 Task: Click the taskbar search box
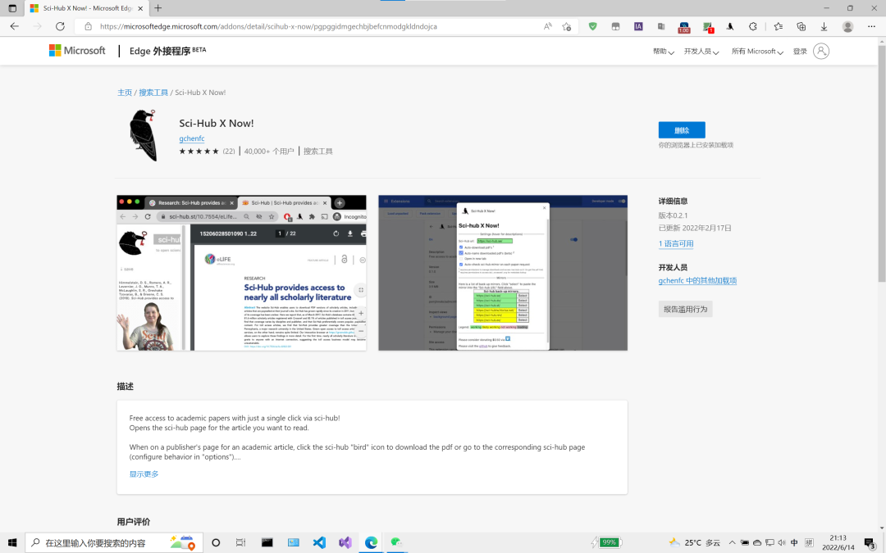coord(113,543)
